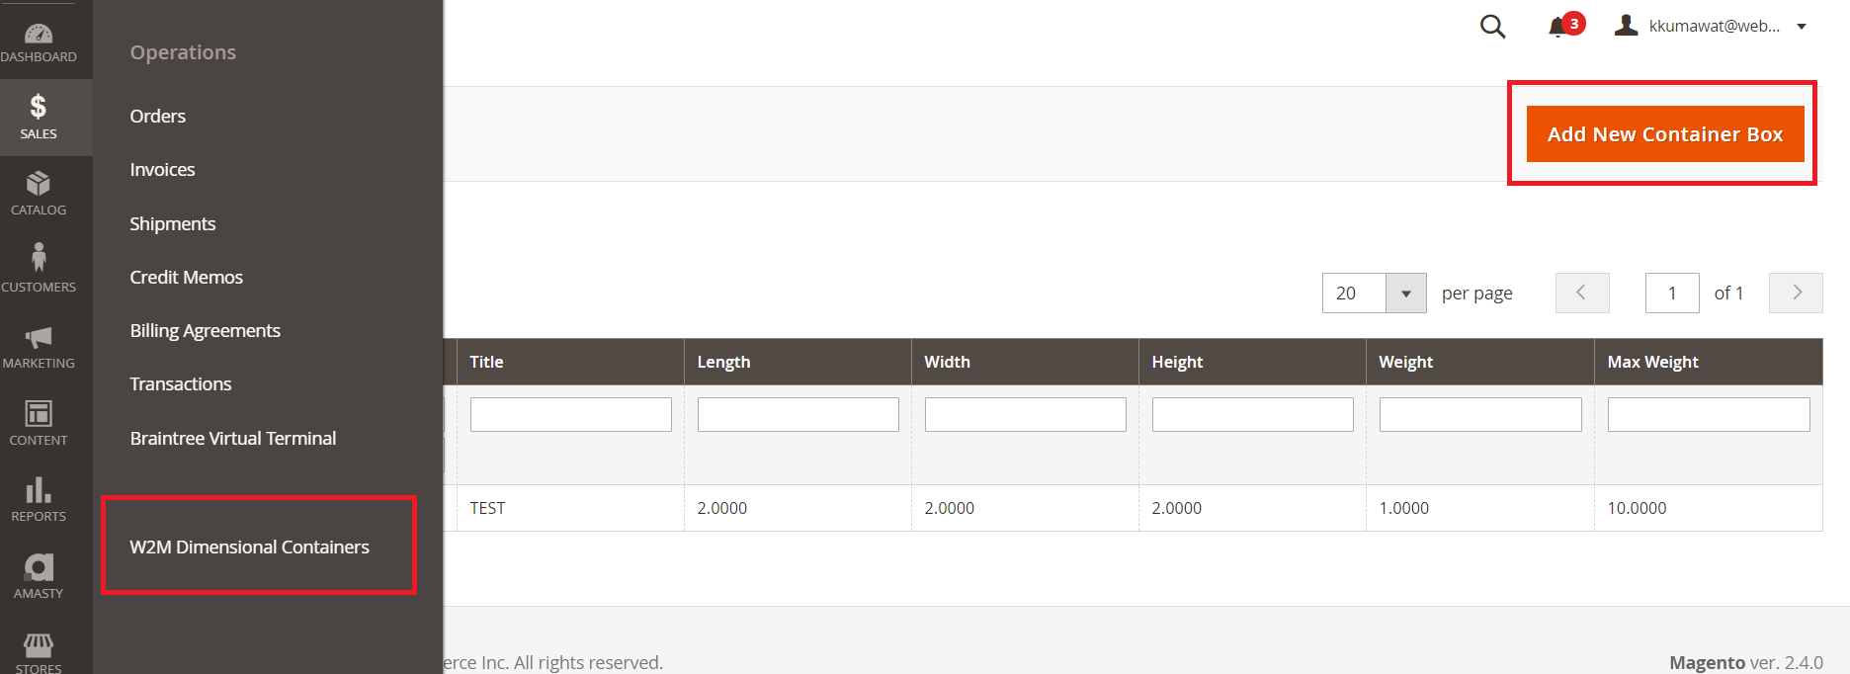Open the Content layout icon
The image size is (1850, 674).
(x=39, y=413)
